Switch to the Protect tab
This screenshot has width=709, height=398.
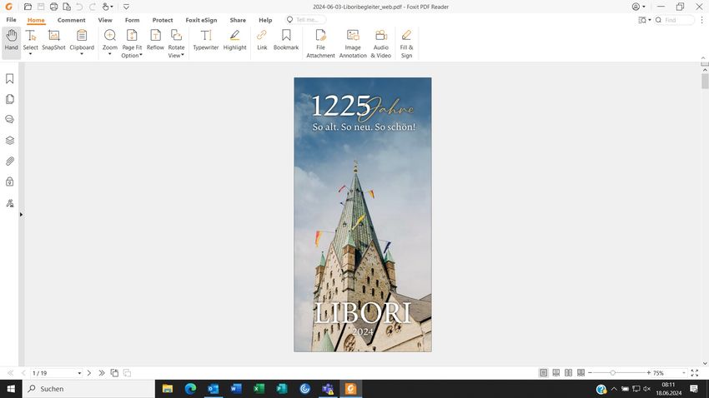163,20
